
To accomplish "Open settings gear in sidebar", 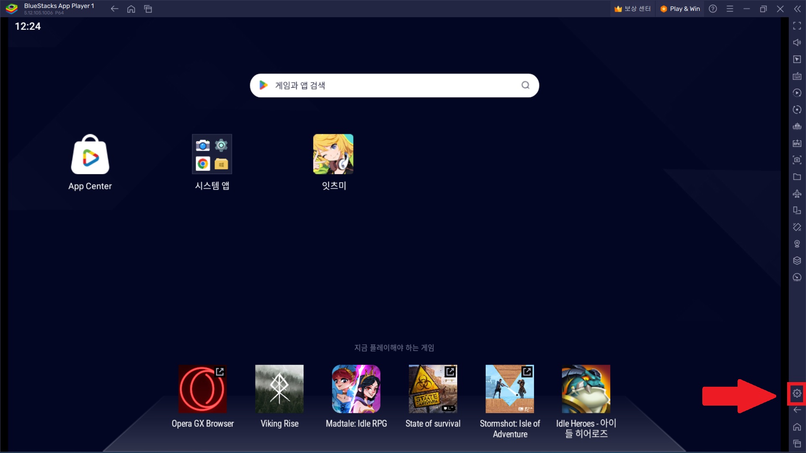I will pos(797,393).
